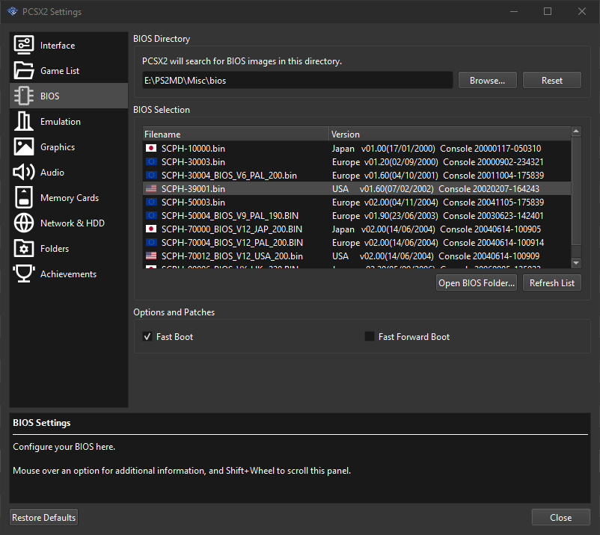Screen dimensions: 600x535
Task: Click version text 'Console 20000117-050310'
Action: [x=491, y=148]
